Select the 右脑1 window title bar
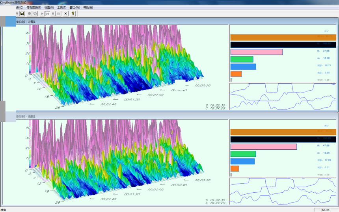The height and width of the screenshot is (212, 339). [176, 117]
